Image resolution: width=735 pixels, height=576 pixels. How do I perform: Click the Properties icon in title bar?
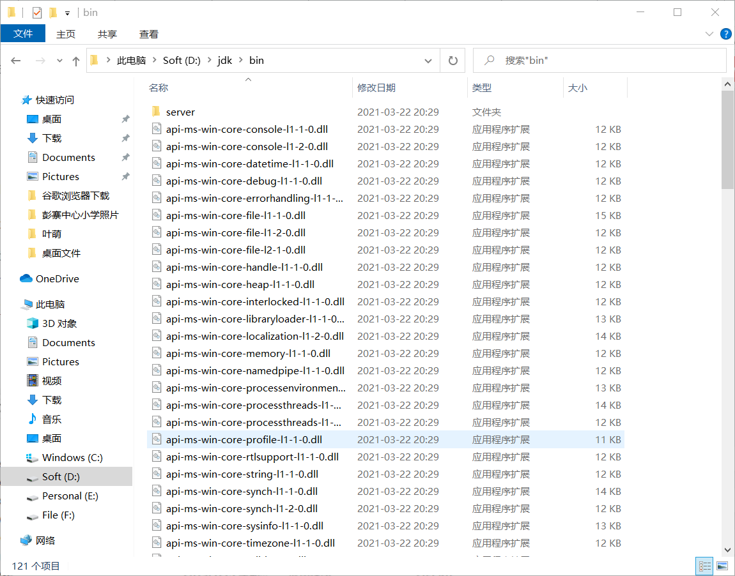37,12
